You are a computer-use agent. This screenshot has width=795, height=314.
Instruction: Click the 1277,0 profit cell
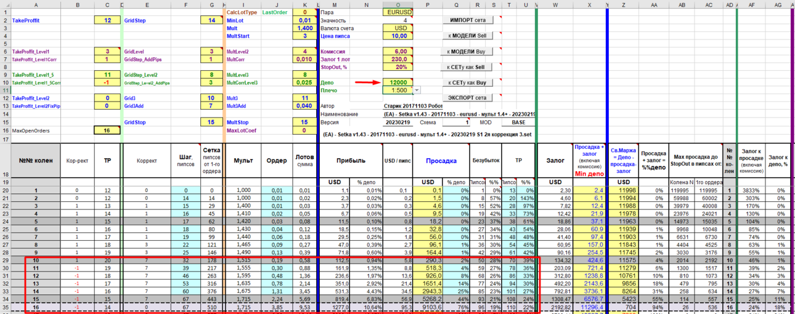click(x=336, y=306)
